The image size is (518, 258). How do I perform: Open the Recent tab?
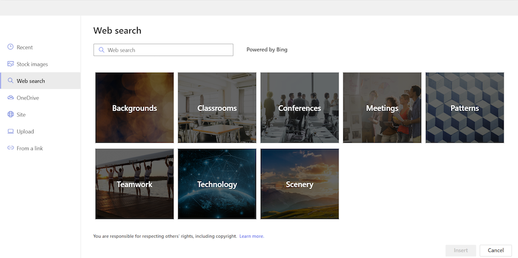pos(24,47)
